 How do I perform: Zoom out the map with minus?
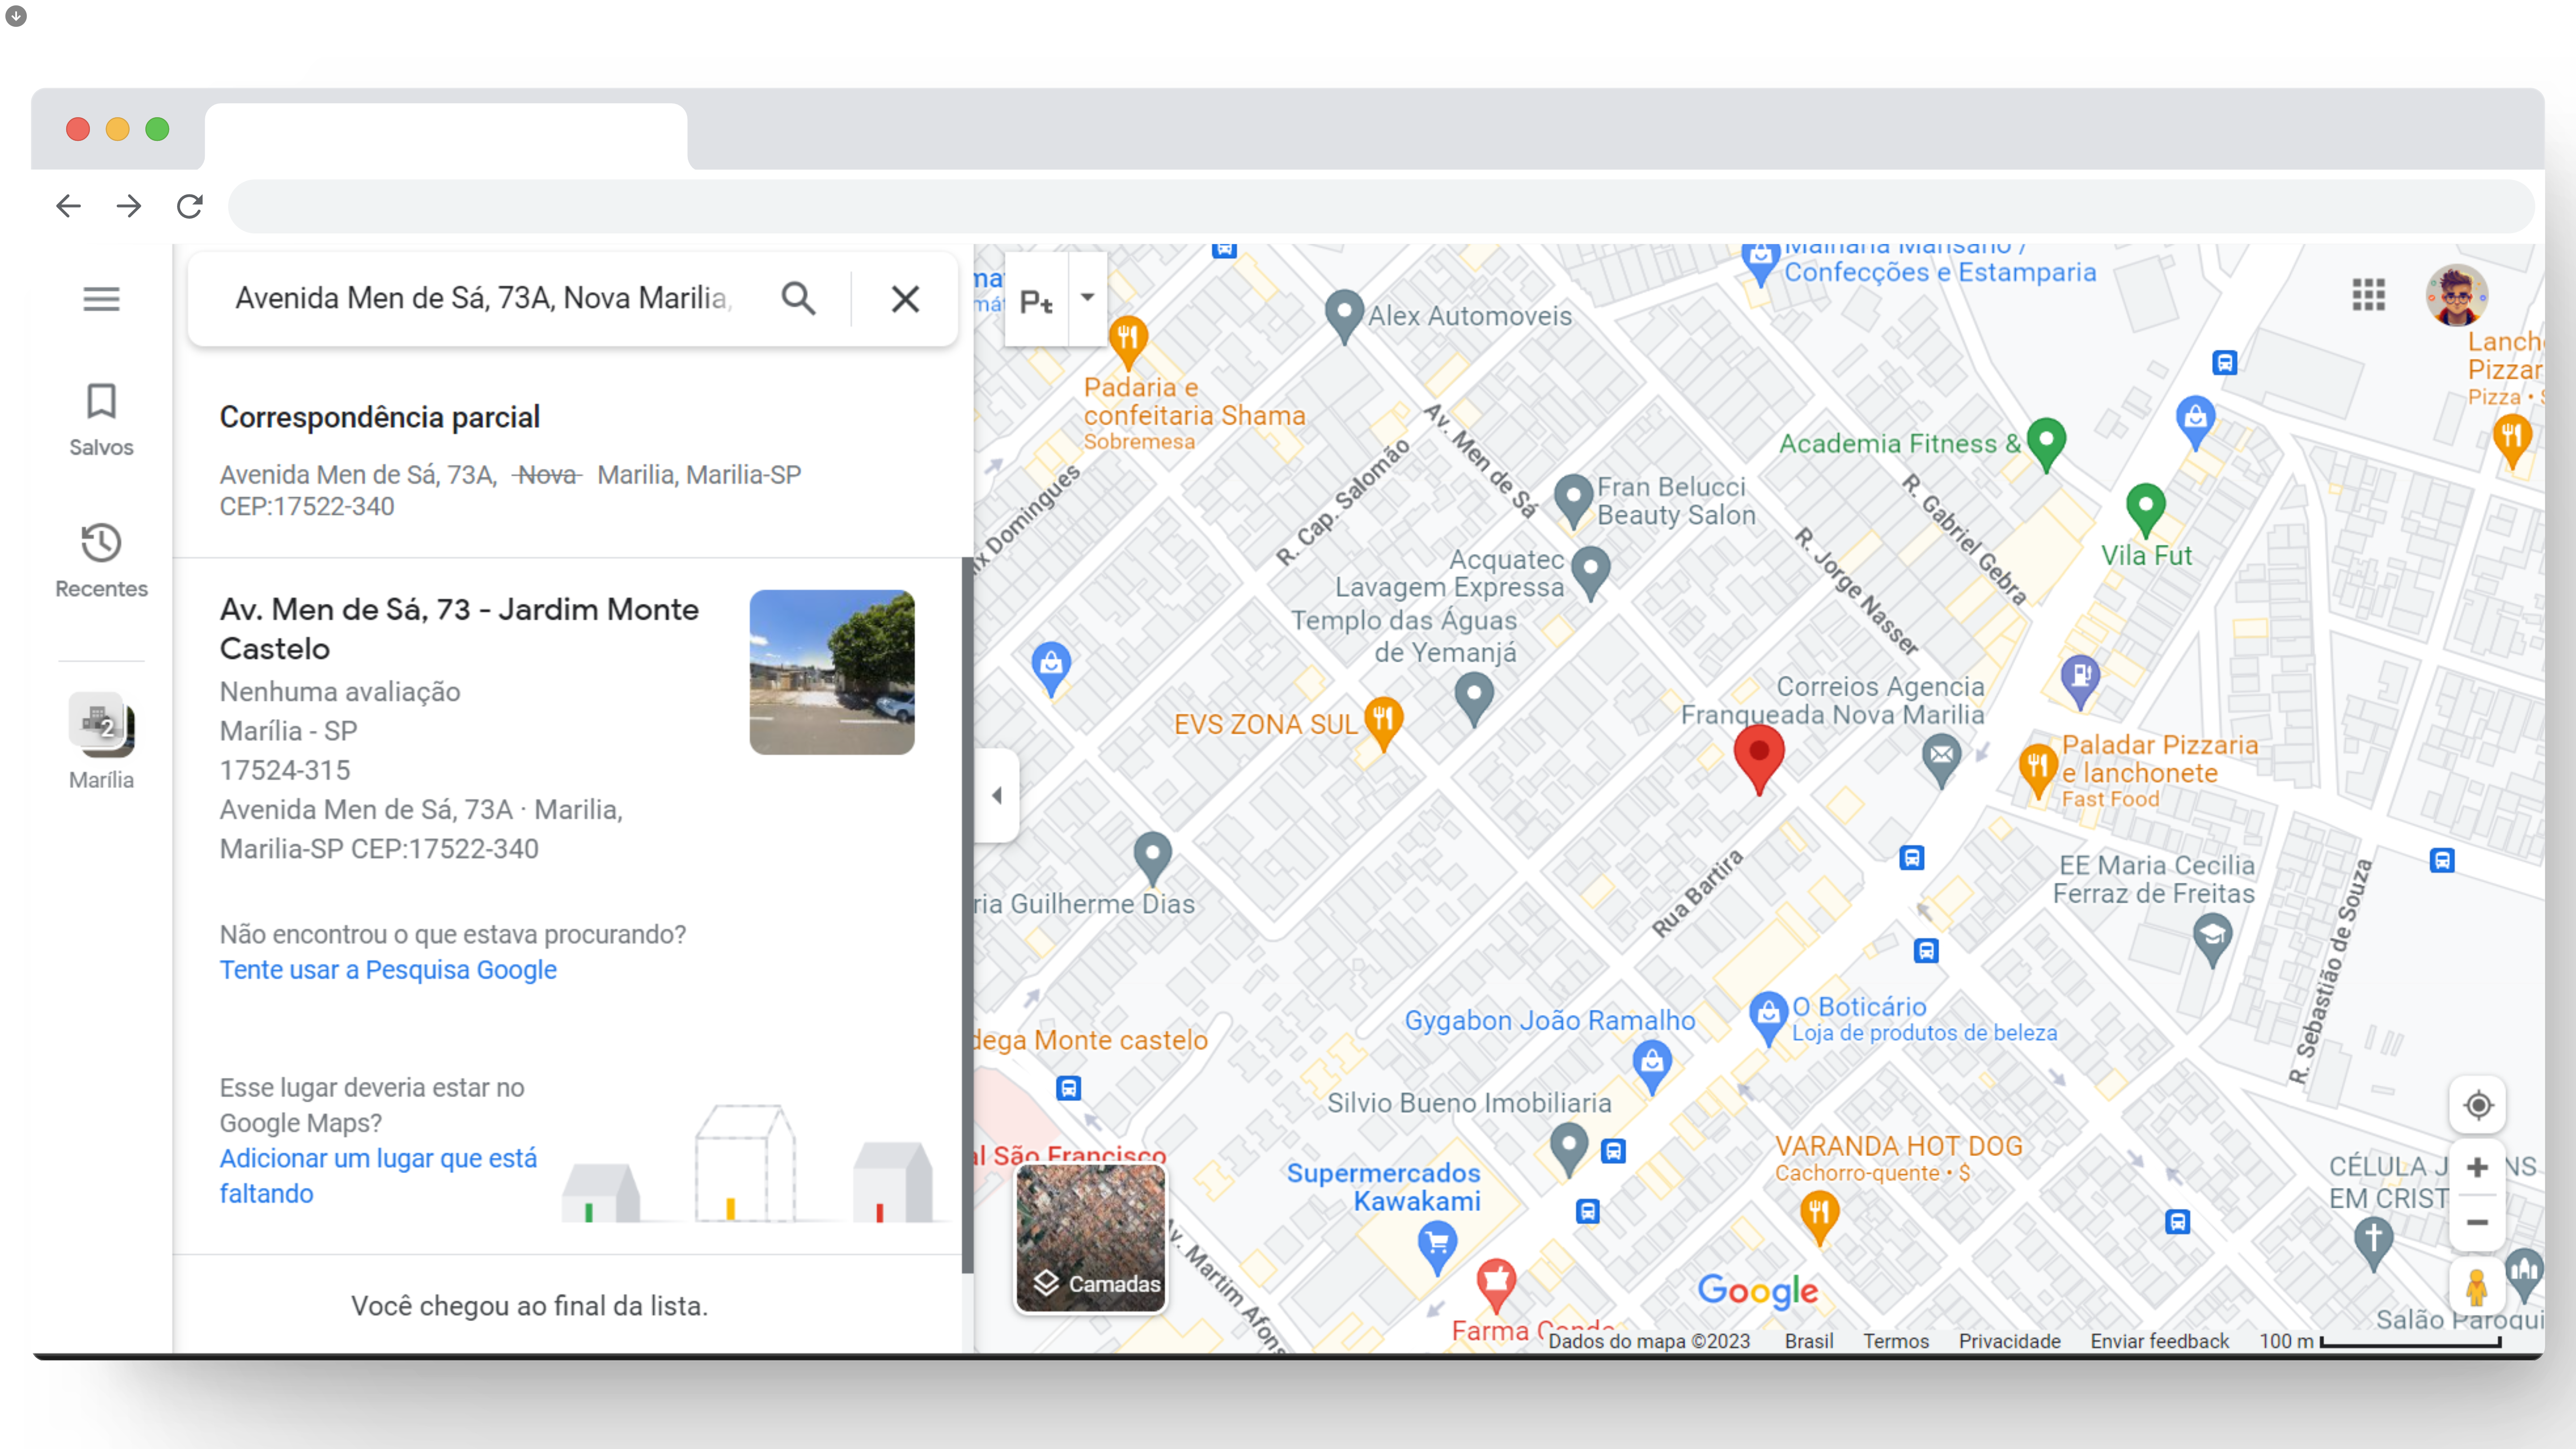2477,1222
